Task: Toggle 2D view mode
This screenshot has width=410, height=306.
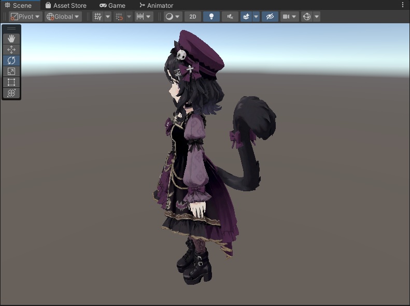Action: [x=193, y=17]
